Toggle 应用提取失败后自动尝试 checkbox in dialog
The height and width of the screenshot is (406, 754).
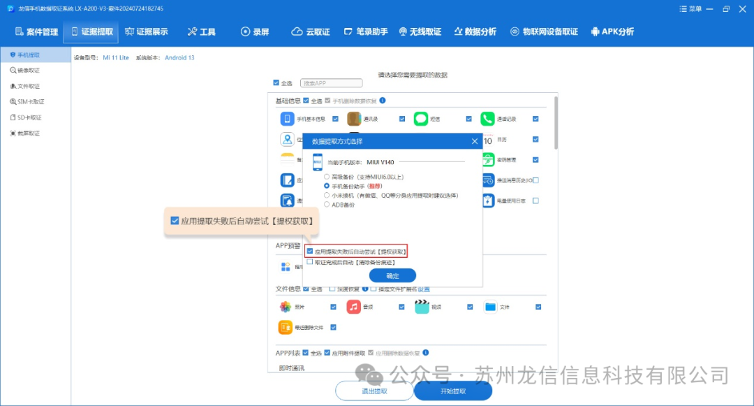point(310,251)
